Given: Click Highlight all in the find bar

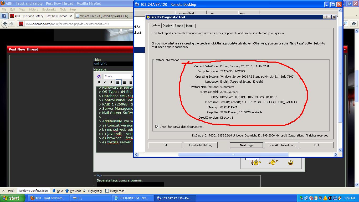Looking at the screenshot, I should [x=93, y=191].
